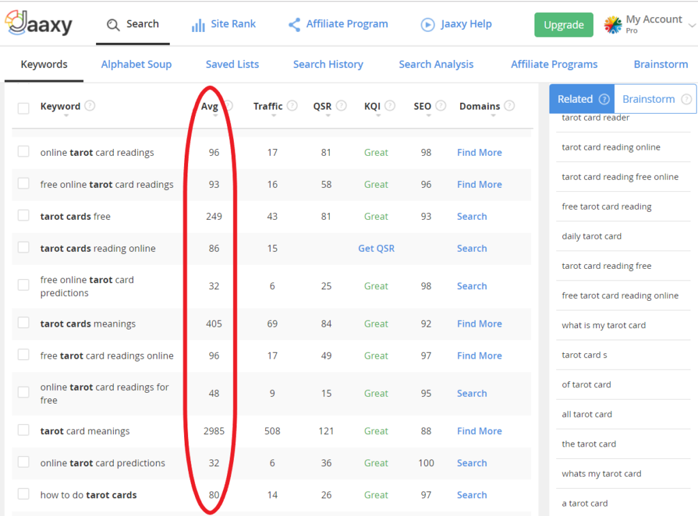
Task: Open the Search History tab
Action: pos(328,65)
